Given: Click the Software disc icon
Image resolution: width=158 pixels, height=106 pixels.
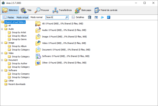Looking at the screenshot, I should click(x=38, y=56).
